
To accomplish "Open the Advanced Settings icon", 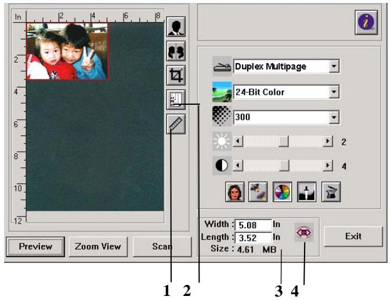I will point(331,192).
